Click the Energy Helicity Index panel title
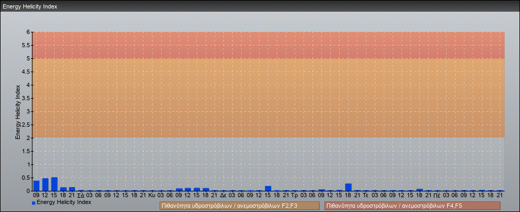Image resolution: width=520 pixels, height=212 pixels. [x=30, y=6]
